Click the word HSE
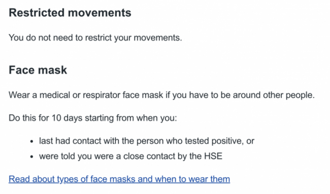The width and height of the screenshot is (330, 194). 213,156
